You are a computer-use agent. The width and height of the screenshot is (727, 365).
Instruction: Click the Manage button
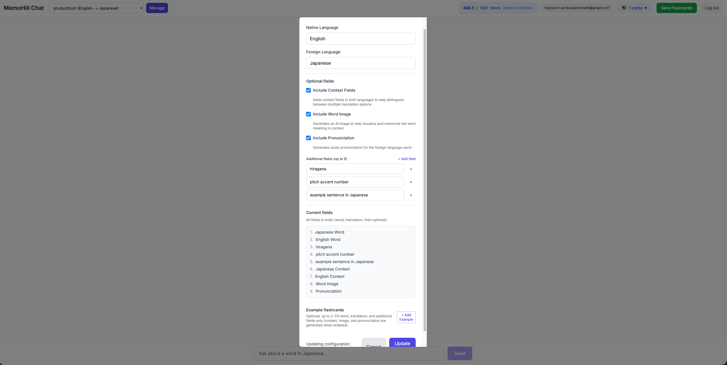click(x=157, y=8)
